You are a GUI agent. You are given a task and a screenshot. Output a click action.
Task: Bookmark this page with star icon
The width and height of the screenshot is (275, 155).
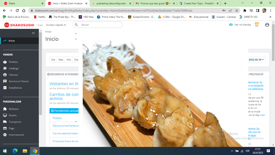point(237,10)
